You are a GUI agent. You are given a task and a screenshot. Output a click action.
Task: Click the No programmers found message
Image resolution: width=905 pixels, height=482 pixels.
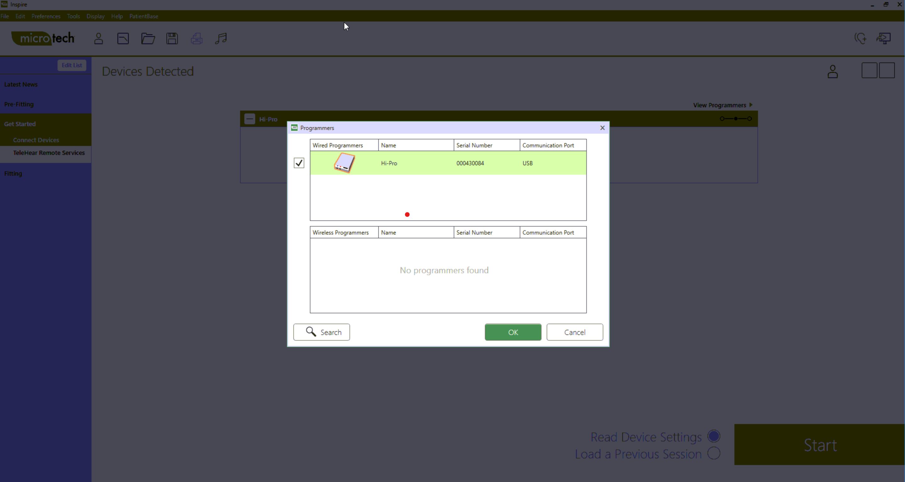[444, 270]
